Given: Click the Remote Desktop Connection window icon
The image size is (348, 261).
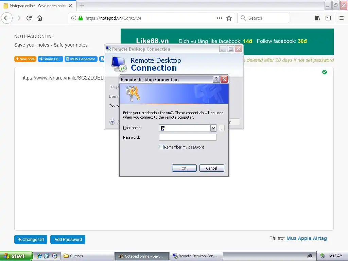Looking at the screenshot, I should click(108, 49).
